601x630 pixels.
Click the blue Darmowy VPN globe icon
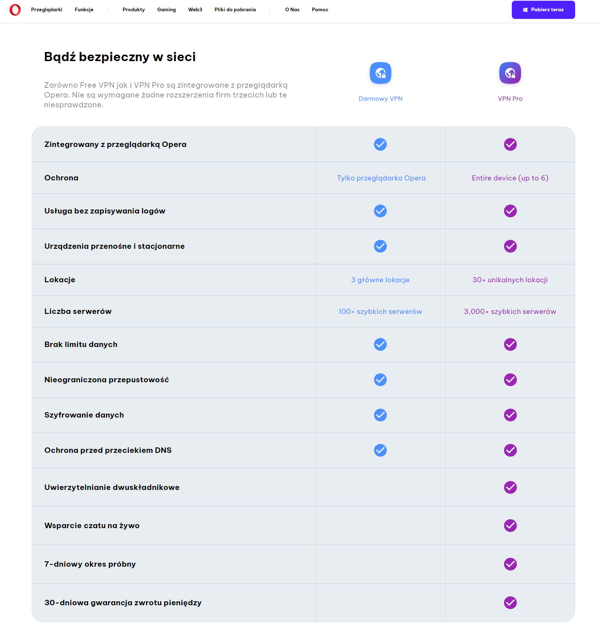tap(380, 73)
